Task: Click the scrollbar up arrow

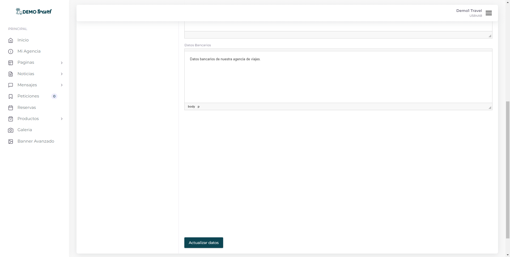Action: (x=508, y=2)
